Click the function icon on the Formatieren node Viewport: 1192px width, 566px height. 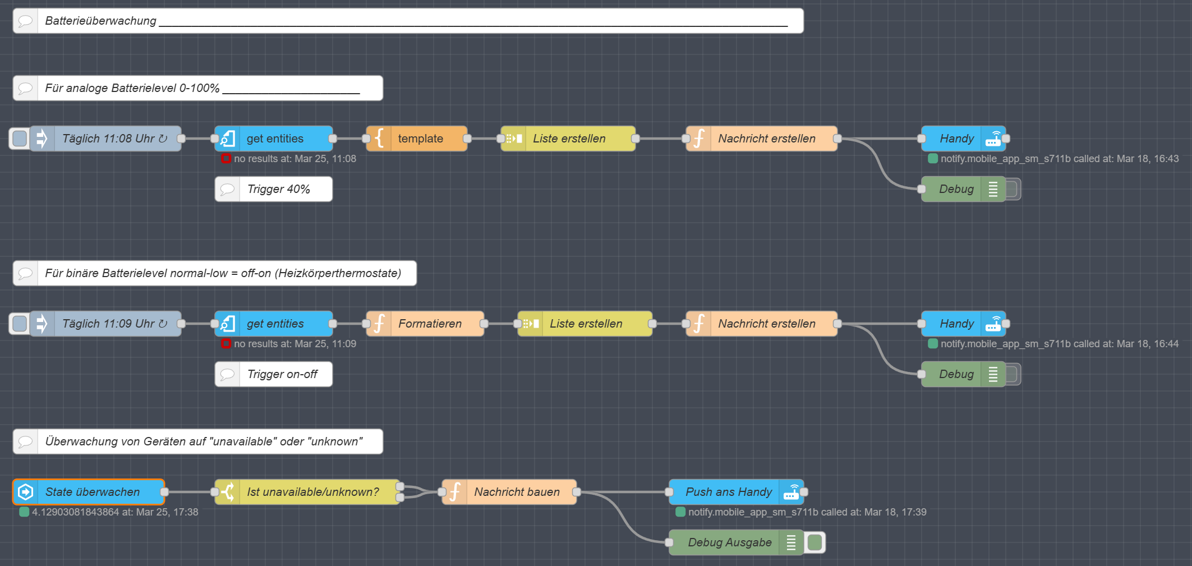point(379,324)
